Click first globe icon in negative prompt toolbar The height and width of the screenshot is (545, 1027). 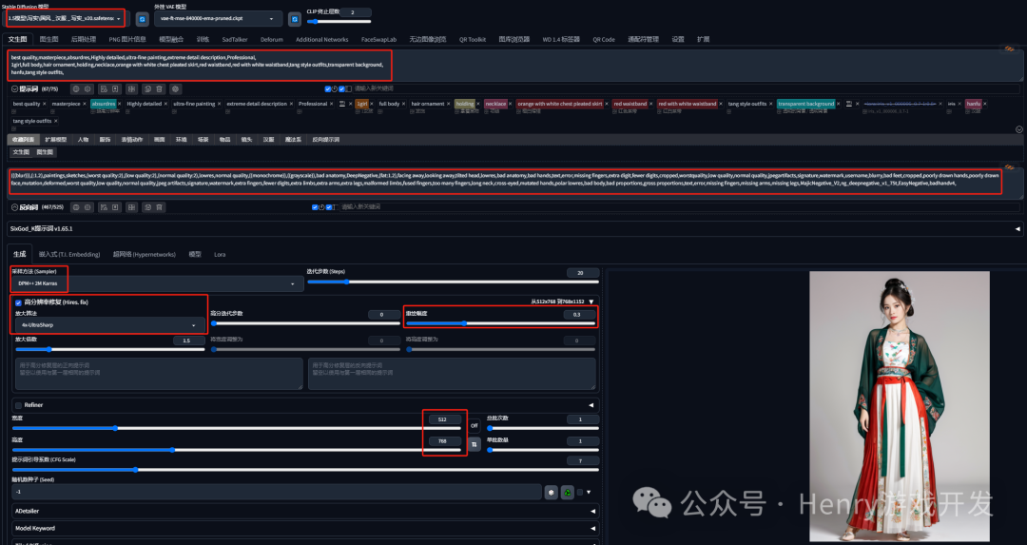76,207
